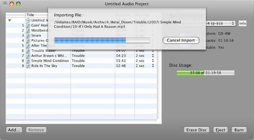Collapse the Untitled Audio disc tree

[x=10, y=20]
